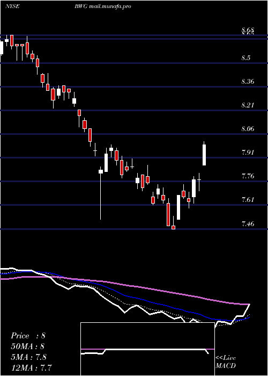Click the 7.76 price axis label

click(x=248, y=176)
